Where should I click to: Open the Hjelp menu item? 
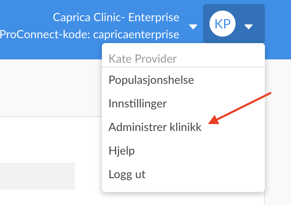pos(121,151)
